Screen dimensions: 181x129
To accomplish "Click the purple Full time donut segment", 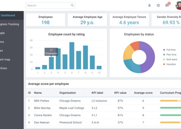I will click(x=150, y=57).
